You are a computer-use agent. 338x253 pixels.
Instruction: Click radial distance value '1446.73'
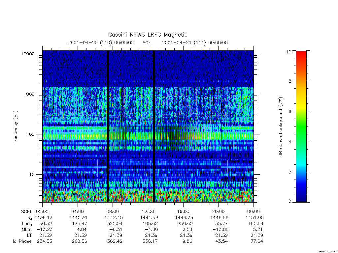click(184, 217)
